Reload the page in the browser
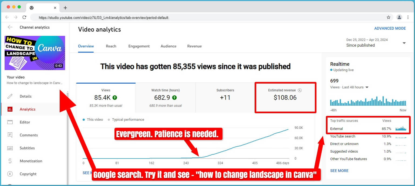Image resolution: width=415 pixels, height=186 pixels. pyautogui.click(x=24, y=17)
